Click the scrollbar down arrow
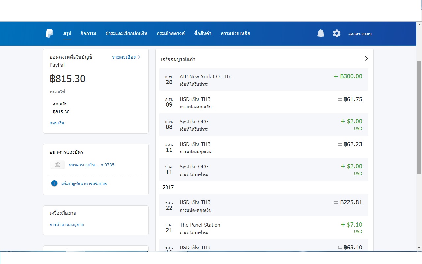 point(419,247)
